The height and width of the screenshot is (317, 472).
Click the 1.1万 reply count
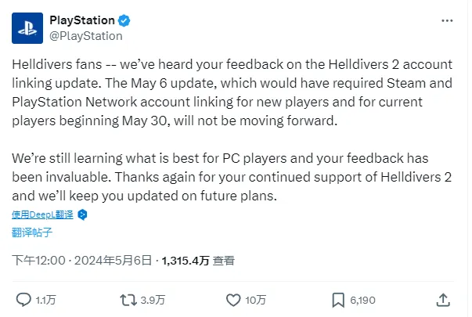[46, 300]
